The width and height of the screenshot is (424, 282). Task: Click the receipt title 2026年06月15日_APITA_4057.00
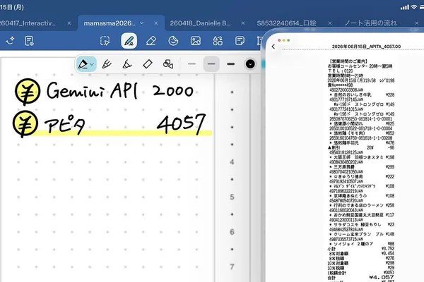coord(366,47)
